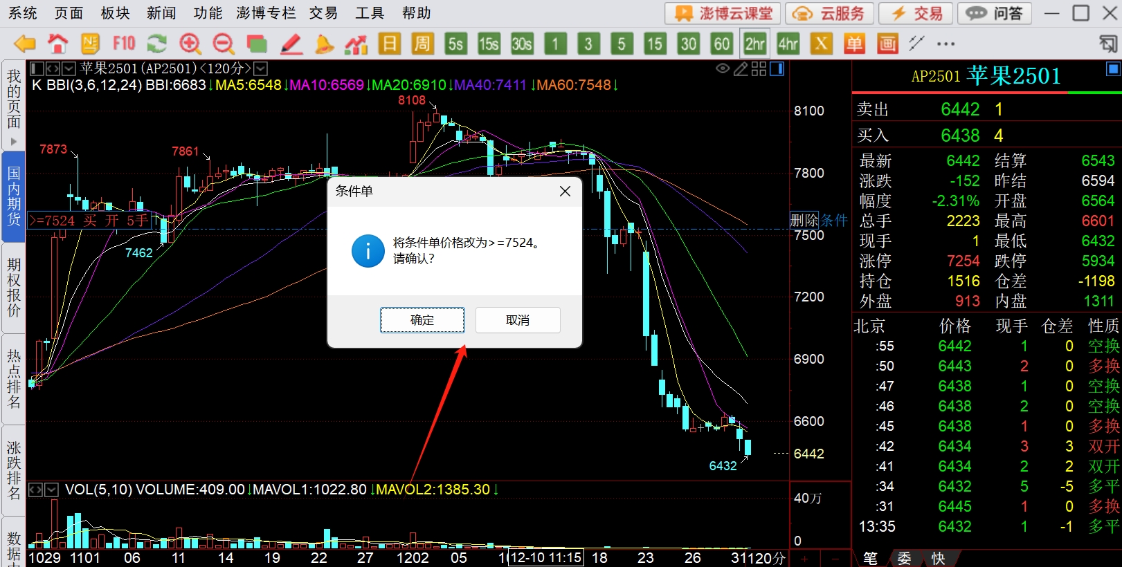This screenshot has height=567, width=1122.
Task: Select the red drawing pen tool
Action: [x=291, y=44]
